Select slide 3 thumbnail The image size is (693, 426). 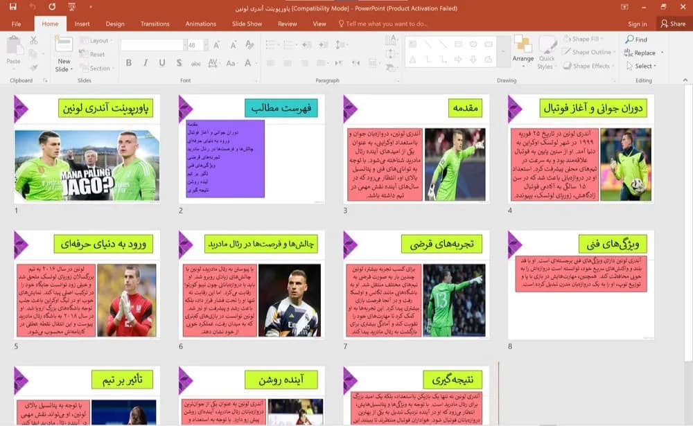(416, 148)
